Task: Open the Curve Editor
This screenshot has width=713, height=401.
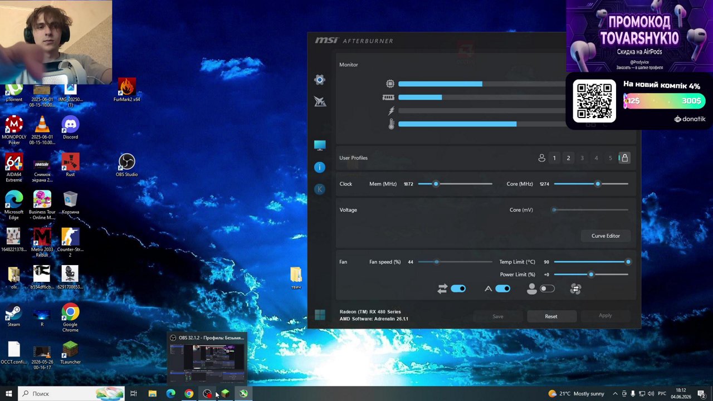Action: click(x=605, y=236)
